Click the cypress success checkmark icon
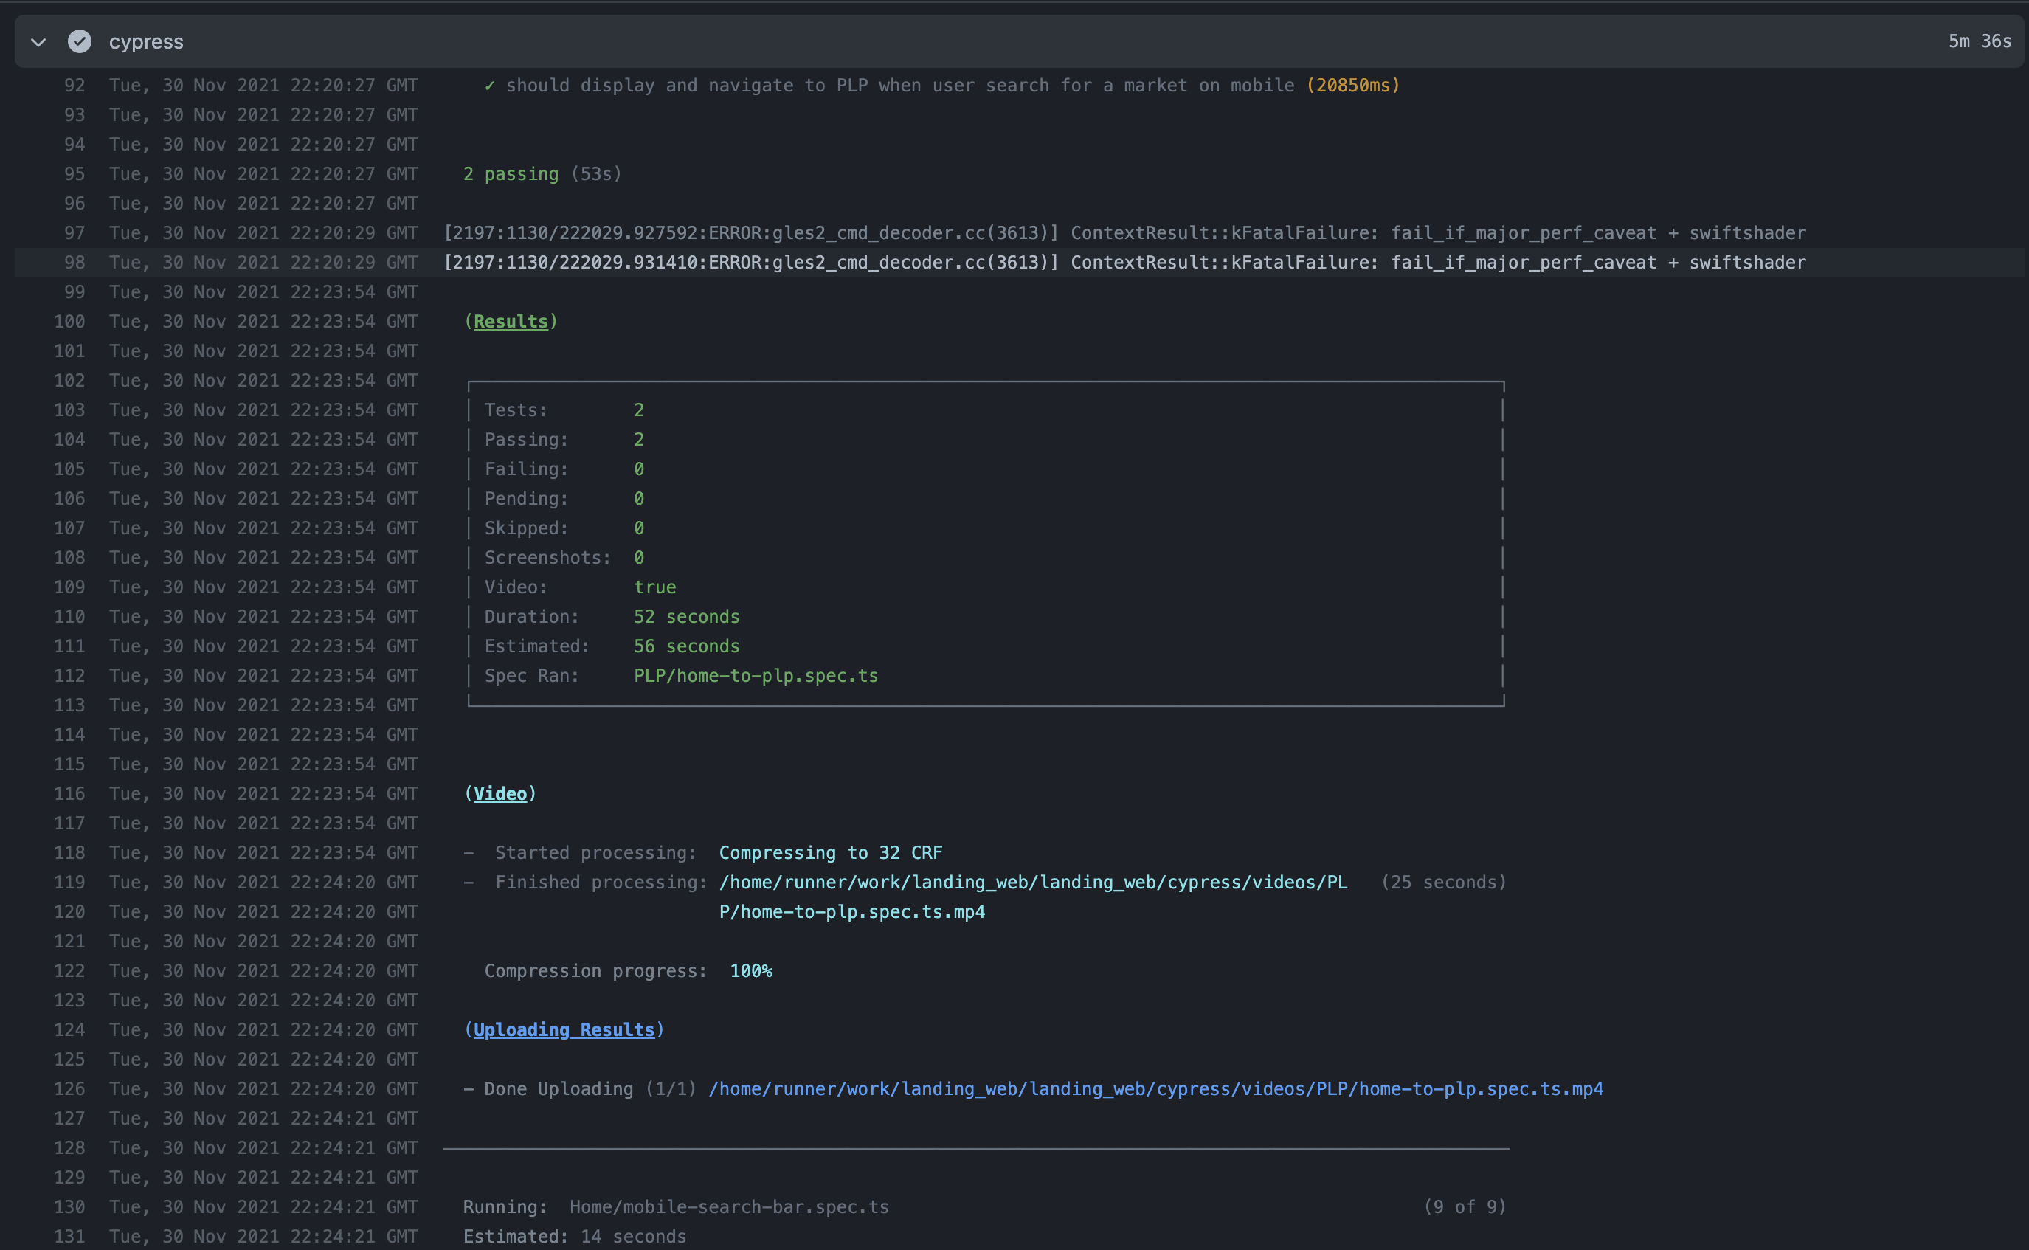The image size is (2029, 1250). 80,41
